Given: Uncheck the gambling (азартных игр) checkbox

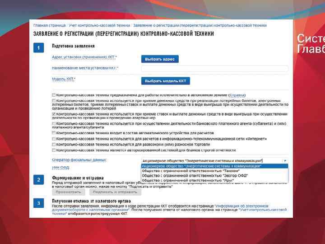Looking at the screenshot, I should pyautogui.click(x=54, y=114).
